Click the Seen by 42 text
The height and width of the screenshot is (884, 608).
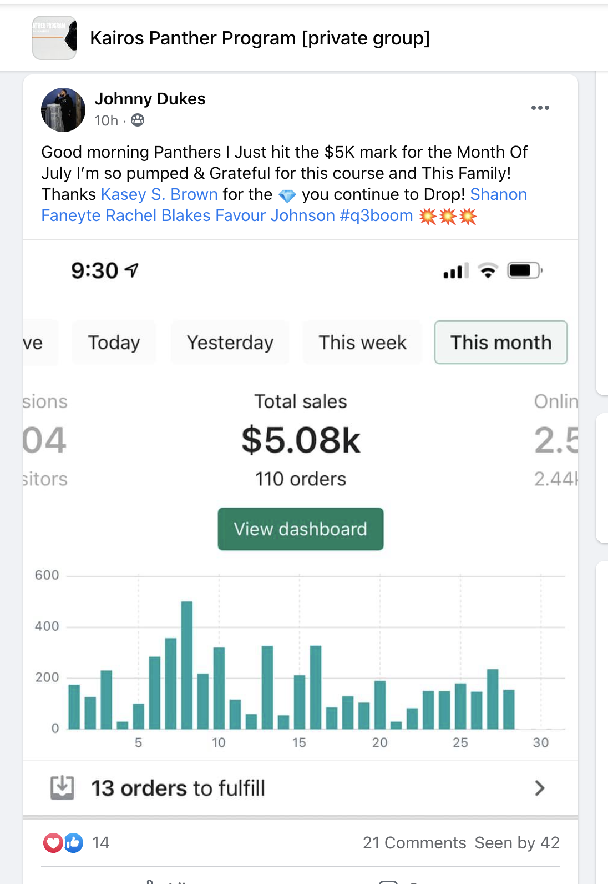coord(517,843)
